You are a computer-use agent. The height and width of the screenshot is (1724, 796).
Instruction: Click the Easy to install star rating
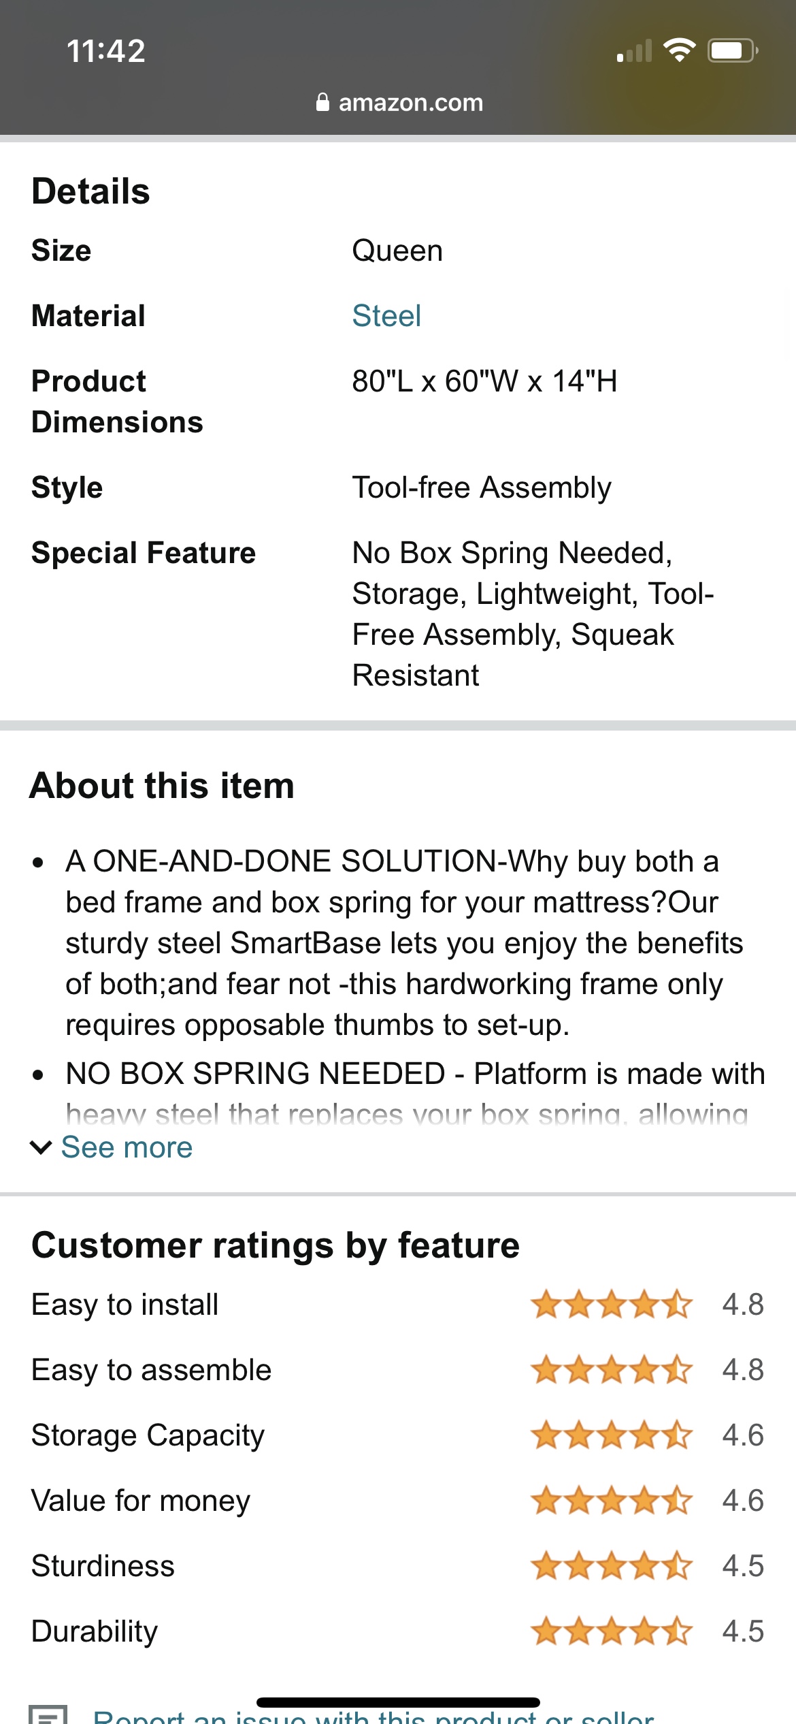612,1305
